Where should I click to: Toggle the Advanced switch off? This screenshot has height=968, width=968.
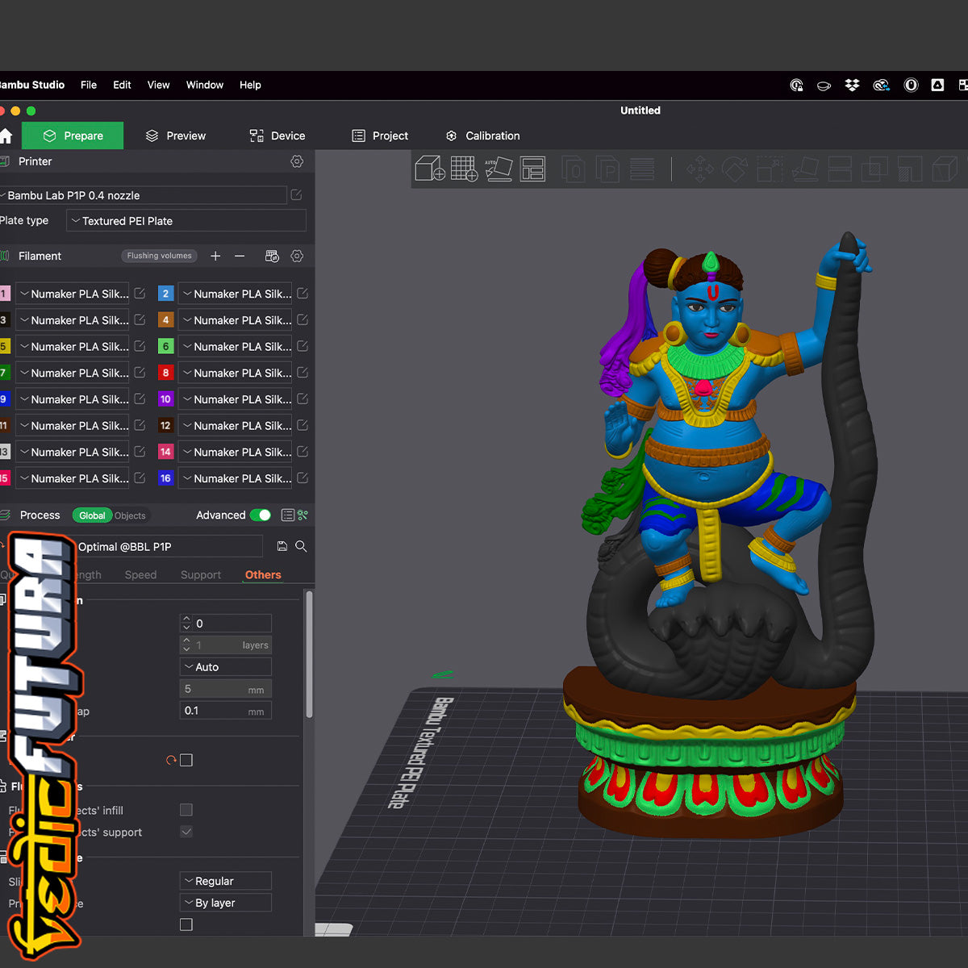click(x=261, y=515)
